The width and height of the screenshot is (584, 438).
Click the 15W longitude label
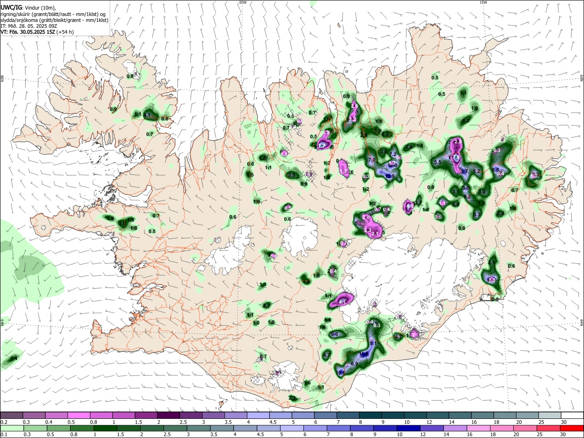(483, 2)
